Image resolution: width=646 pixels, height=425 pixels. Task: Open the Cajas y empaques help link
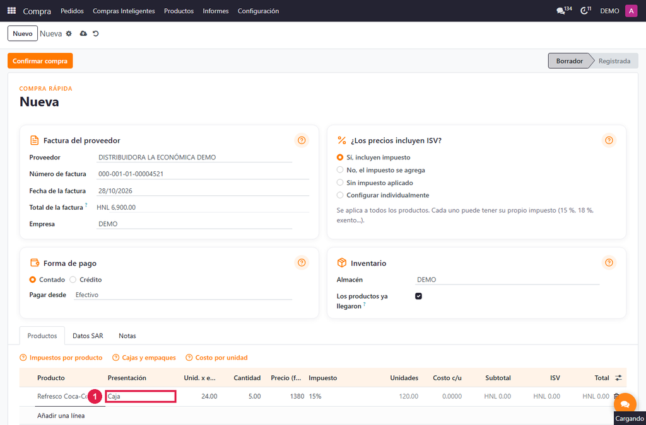[x=144, y=358]
